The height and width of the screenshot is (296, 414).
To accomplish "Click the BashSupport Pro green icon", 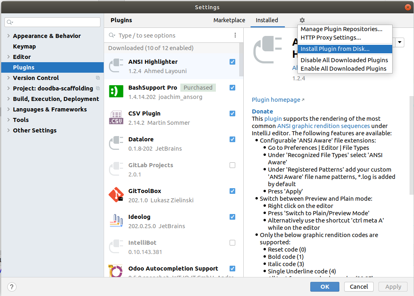I will 116,91.
